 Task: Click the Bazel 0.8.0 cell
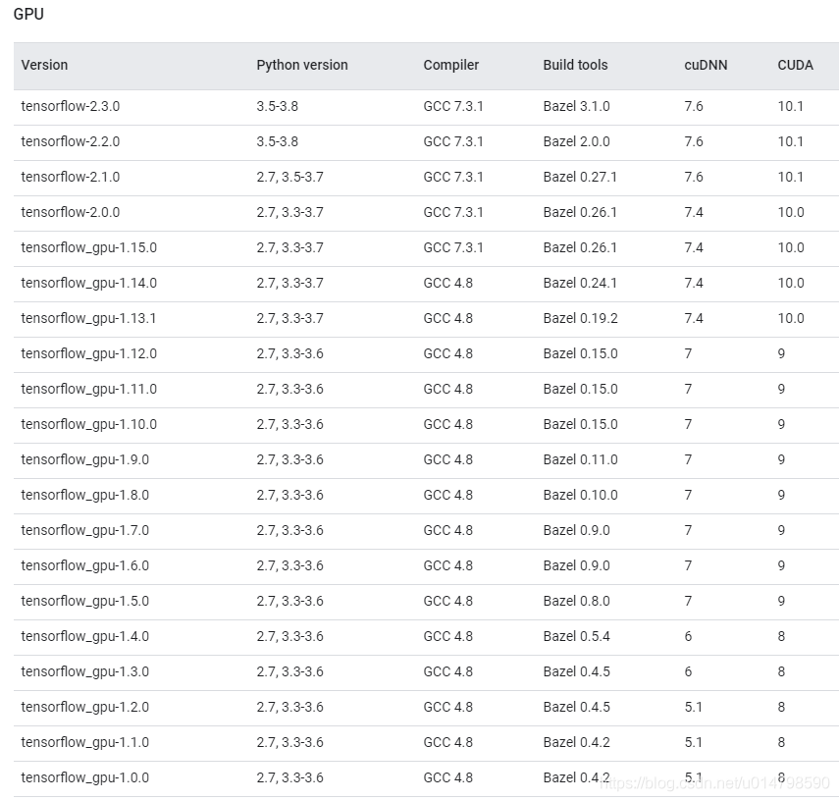[x=576, y=601]
